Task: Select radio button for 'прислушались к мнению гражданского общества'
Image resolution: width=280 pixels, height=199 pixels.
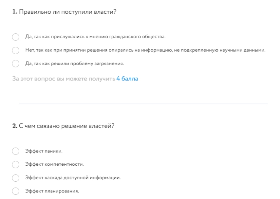Action: tap(16, 37)
